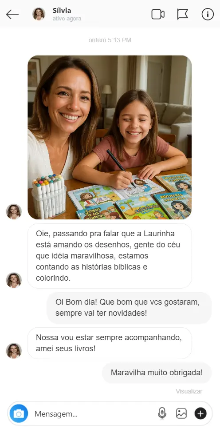Image resolution: width=220 pixels, height=433 pixels.
Task: Go back using the arrow icon
Action: [12, 14]
